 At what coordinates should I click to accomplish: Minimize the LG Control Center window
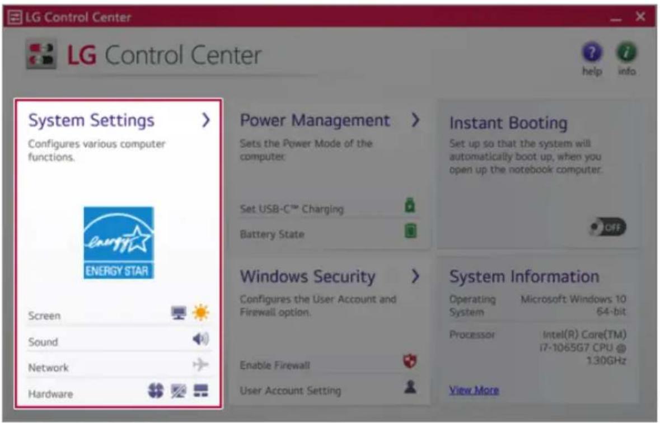[x=616, y=18]
